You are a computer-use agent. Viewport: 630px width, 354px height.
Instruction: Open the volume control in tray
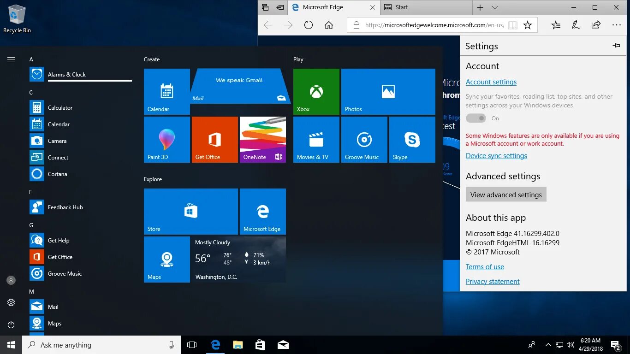(x=571, y=345)
